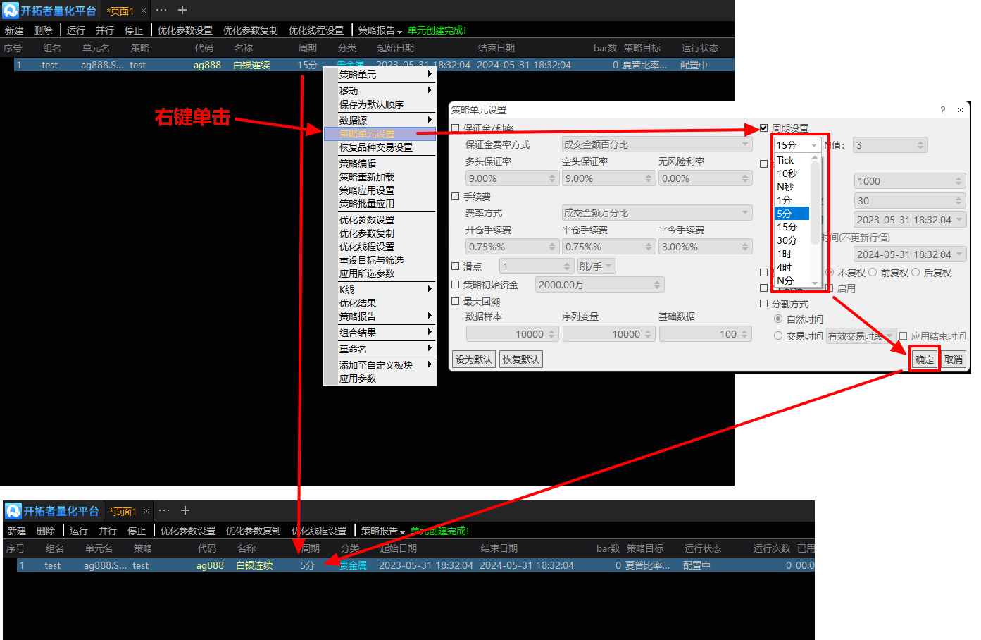Image resolution: width=981 pixels, height=640 pixels.
Task: Open the ⋯ more tabs icon, upper window
Action: (161, 10)
